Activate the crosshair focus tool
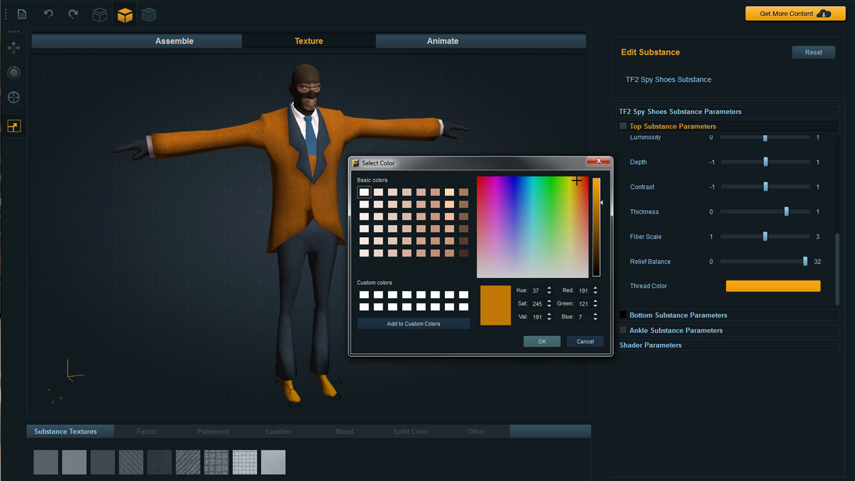Image resolution: width=855 pixels, height=481 pixels. pyautogui.click(x=13, y=98)
